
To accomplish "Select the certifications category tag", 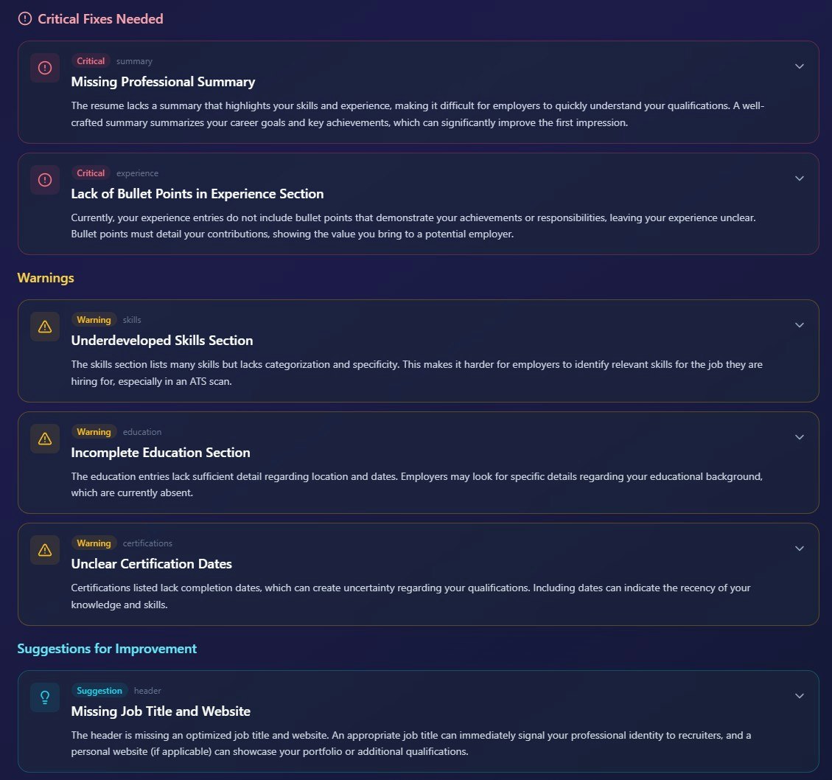I will pos(147,543).
